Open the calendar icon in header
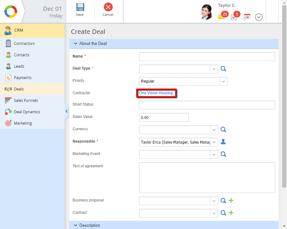287x229 pixels. click(247, 17)
